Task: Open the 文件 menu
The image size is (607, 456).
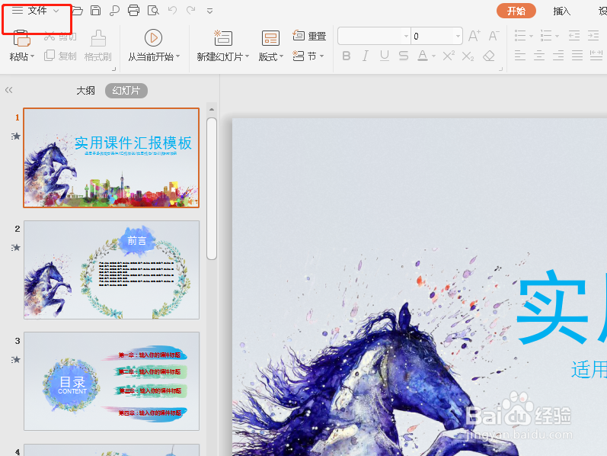Action: (x=37, y=11)
